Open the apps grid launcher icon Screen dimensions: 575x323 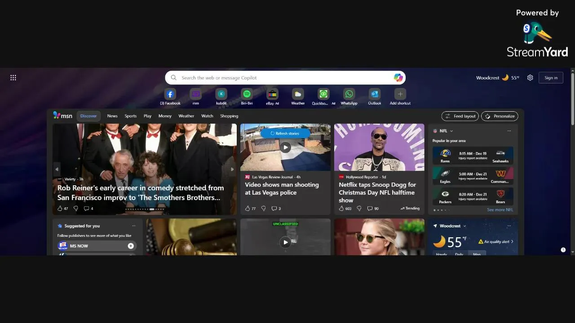click(13, 78)
